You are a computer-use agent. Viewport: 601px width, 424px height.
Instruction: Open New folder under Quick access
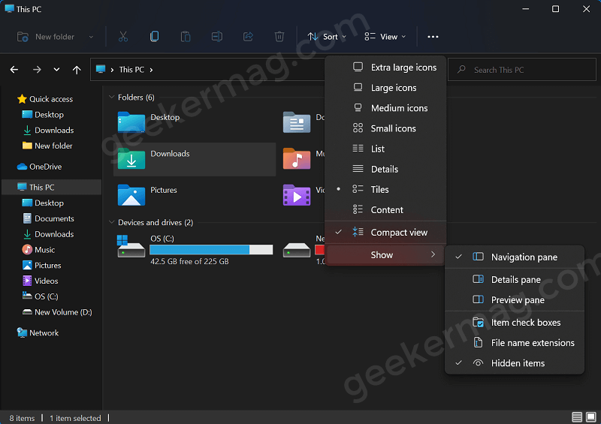47,146
